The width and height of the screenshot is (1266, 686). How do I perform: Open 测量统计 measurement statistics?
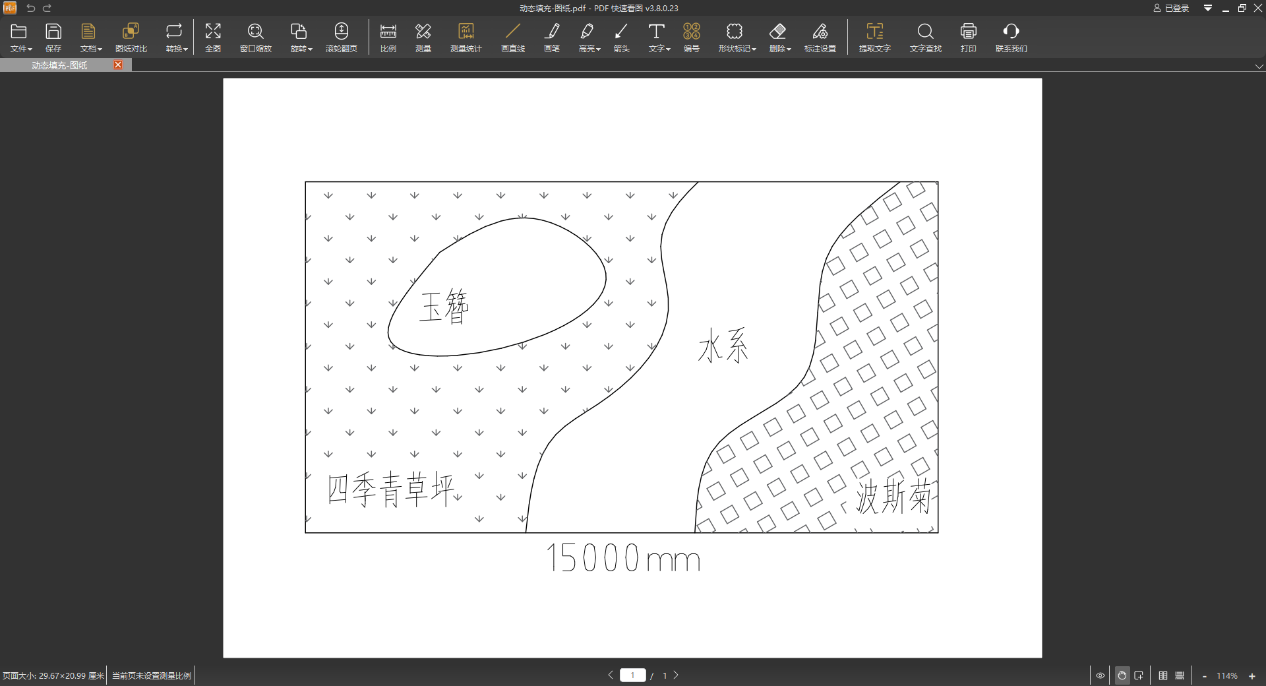466,38
